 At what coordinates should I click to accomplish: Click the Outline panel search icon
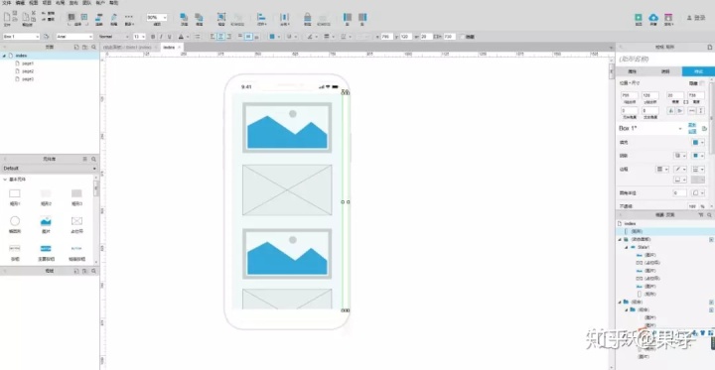[x=709, y=214]
